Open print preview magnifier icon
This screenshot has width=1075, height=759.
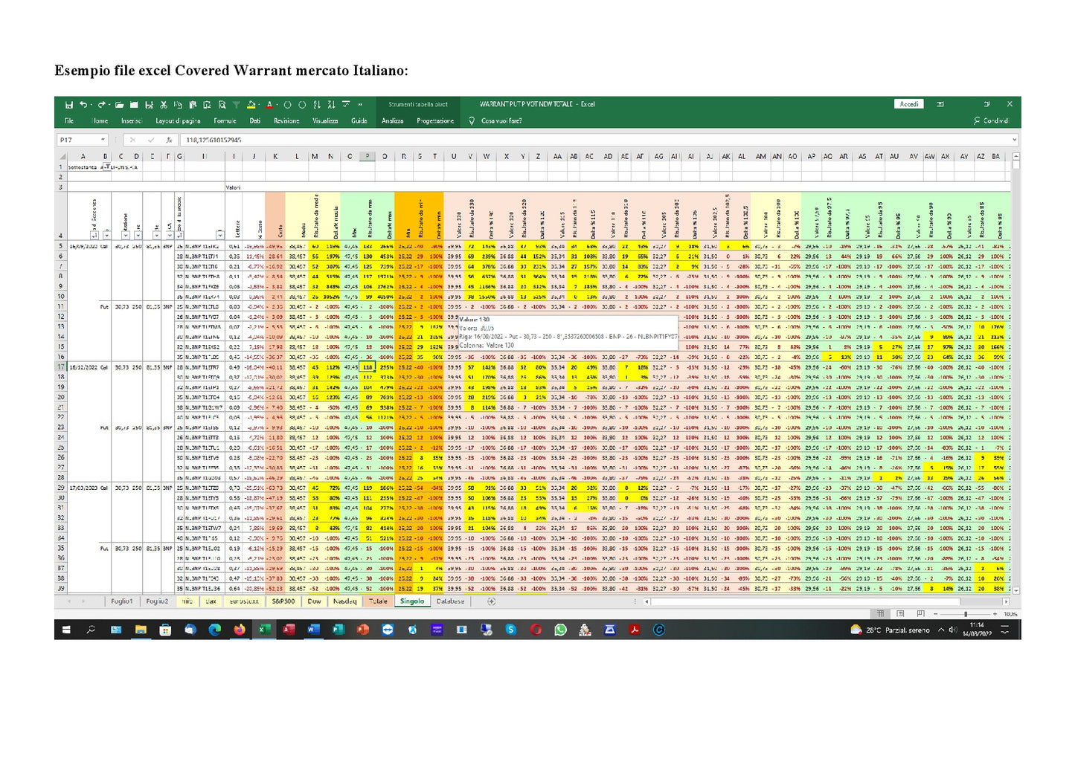click(x=222, y=105)
